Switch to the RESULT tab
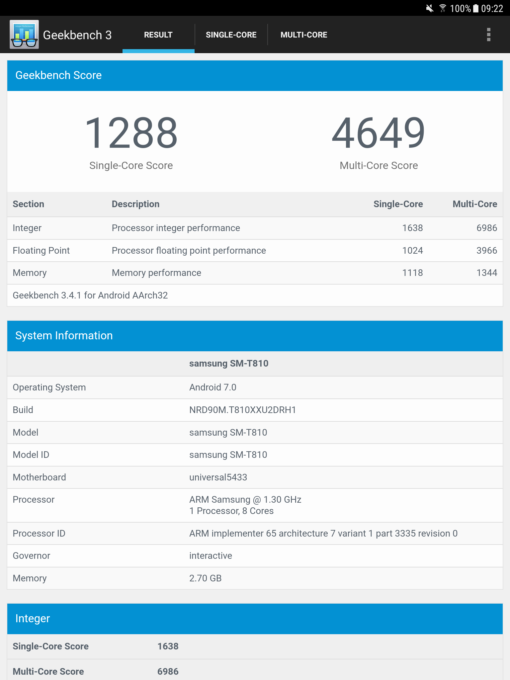This screenshot has width=510, height=680. point(158,35)
